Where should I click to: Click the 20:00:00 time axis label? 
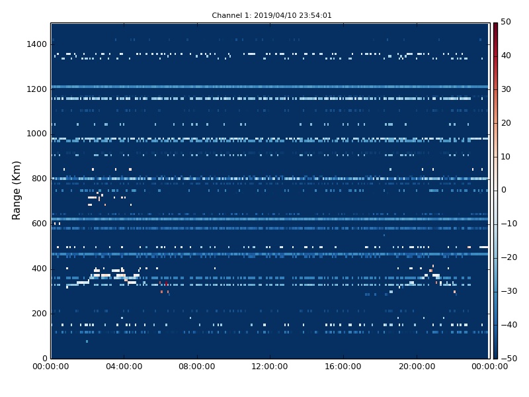417,367
